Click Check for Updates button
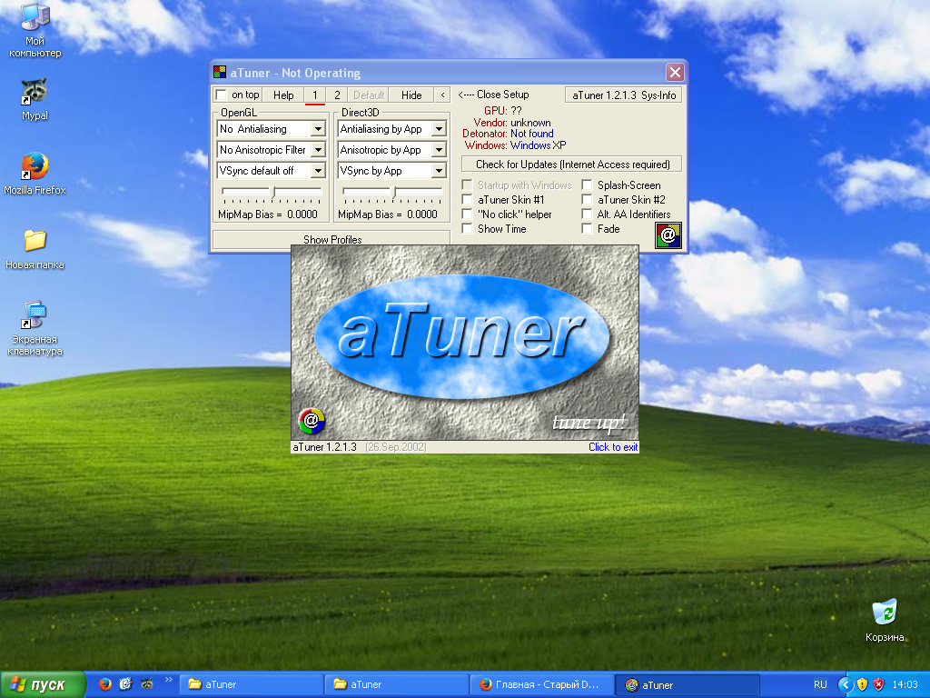Screen dimensions: 930x698 tap(572, 165)
